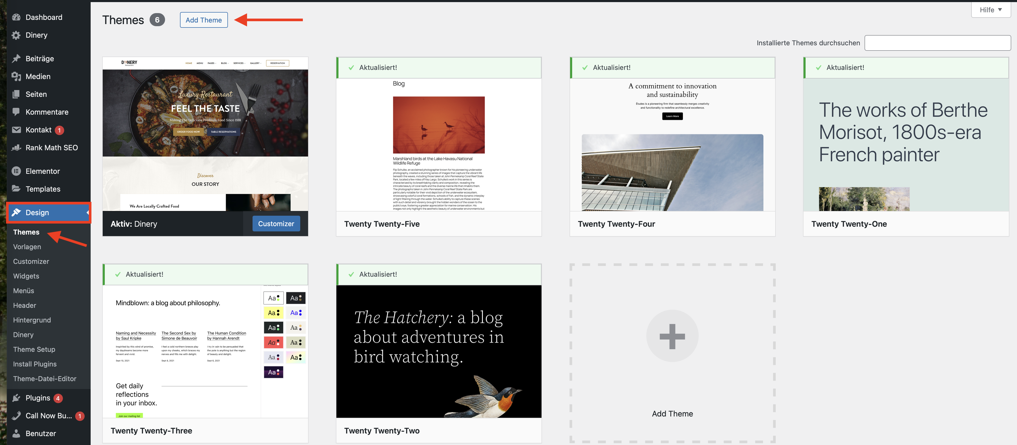This screenshot has width=1017, height=445.
Task: Click the Twenty Twenty-Two theme title
Action: click(382, 431)
